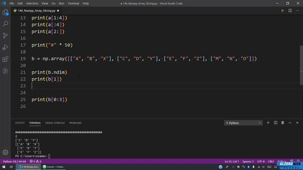Click Ln 23, Col 1 status entry
303x170 pixels.
point(232,161)
